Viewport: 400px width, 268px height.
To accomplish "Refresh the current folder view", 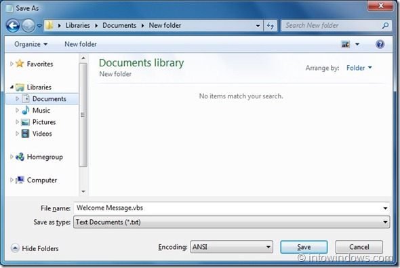I will [270, 26].
